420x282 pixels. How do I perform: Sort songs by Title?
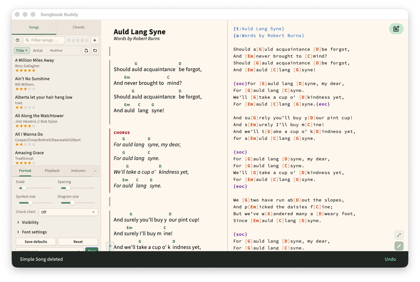coord(22,51)
